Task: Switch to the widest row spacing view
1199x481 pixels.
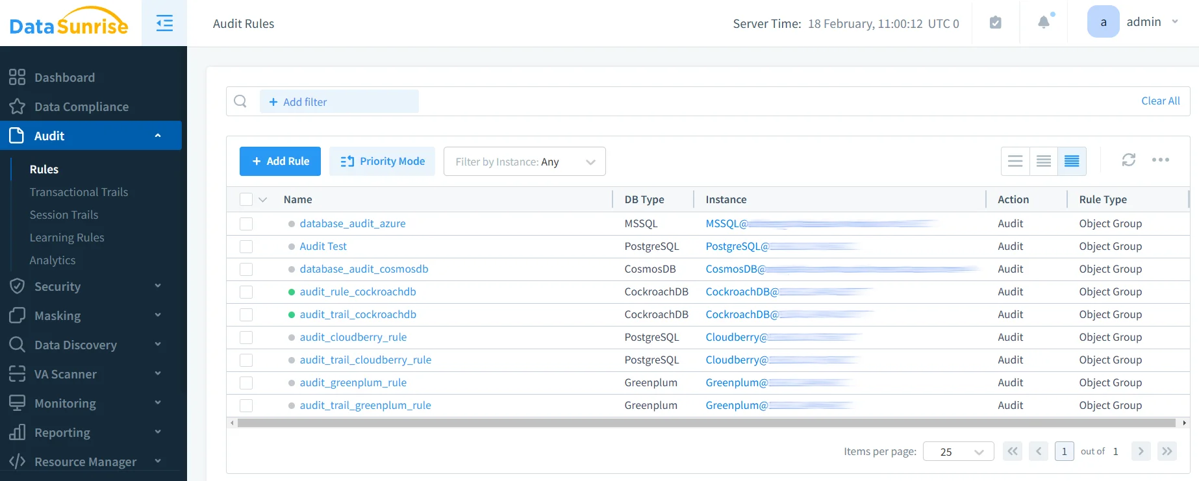Action: click(x=1015, y=161)
